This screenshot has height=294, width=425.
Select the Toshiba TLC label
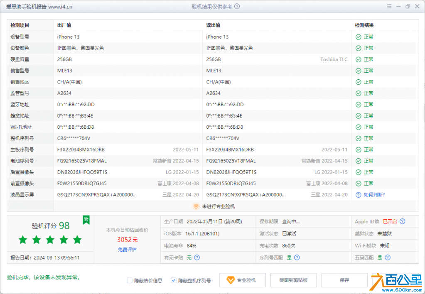(334, 59)
